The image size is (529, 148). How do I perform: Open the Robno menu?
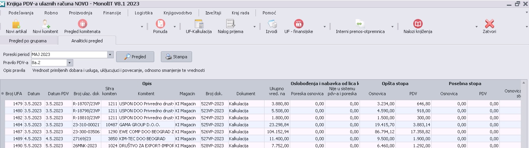(x=51, y=13)
